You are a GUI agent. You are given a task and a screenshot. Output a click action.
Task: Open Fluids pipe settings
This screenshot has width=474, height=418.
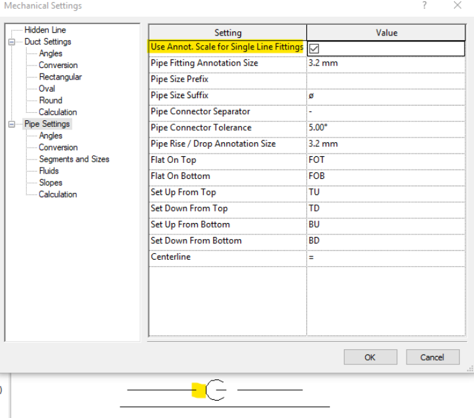click(49, 171)
